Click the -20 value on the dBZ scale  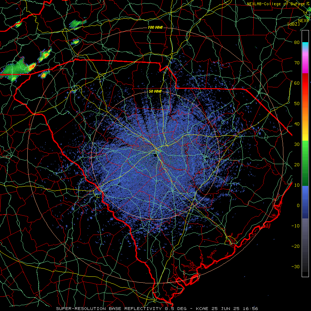click(295, 246)
